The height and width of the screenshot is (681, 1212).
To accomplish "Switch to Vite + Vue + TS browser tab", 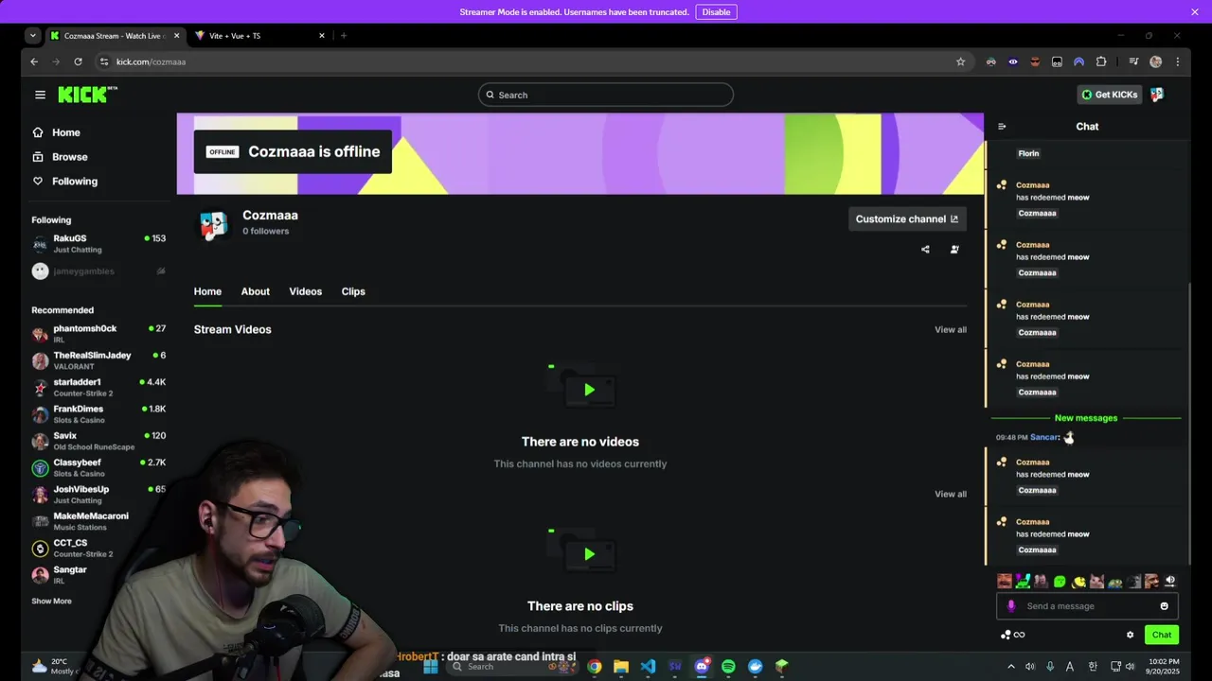I will coord(260,36).
